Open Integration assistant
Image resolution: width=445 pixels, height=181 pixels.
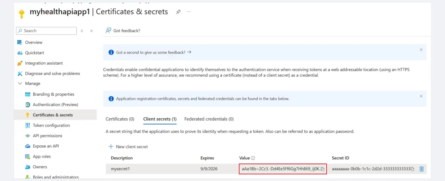(44, 63)
